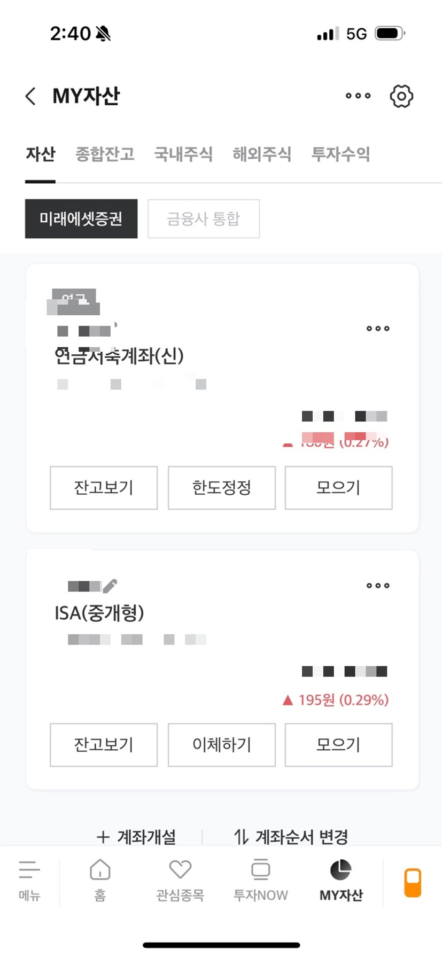Viewport: 442px width, 957px height.
Task: Switch to 금융사 통합 view
Action: [x=204, y=219]
